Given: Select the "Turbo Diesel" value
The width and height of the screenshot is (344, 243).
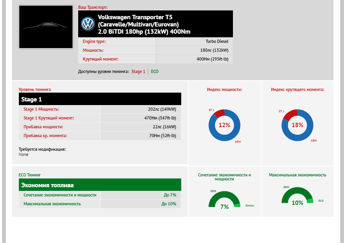Looking at the screenshot, I should click(217, 41).
